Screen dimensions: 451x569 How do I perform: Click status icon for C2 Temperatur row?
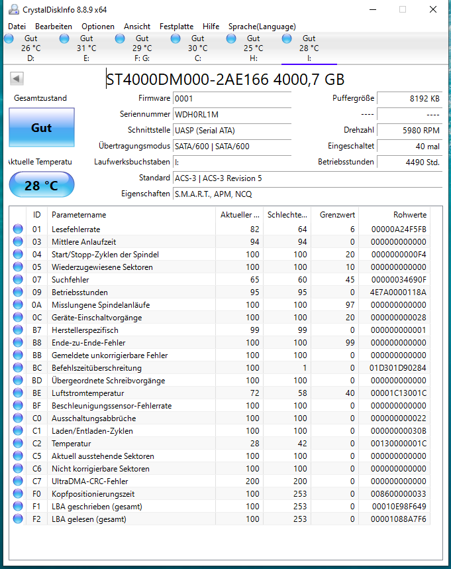coord(18,443)
